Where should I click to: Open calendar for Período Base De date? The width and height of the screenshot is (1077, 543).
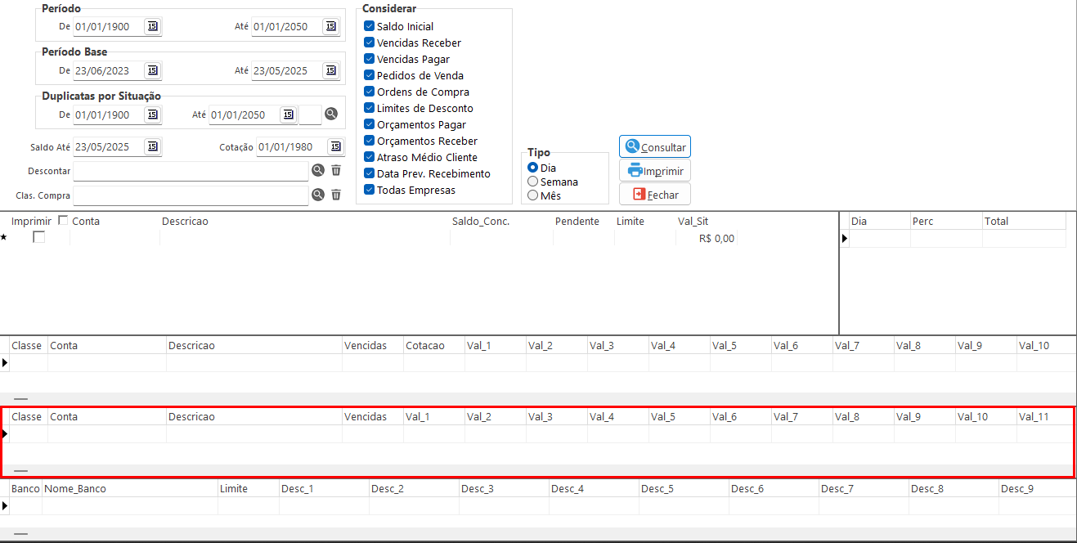click(153, 71)
